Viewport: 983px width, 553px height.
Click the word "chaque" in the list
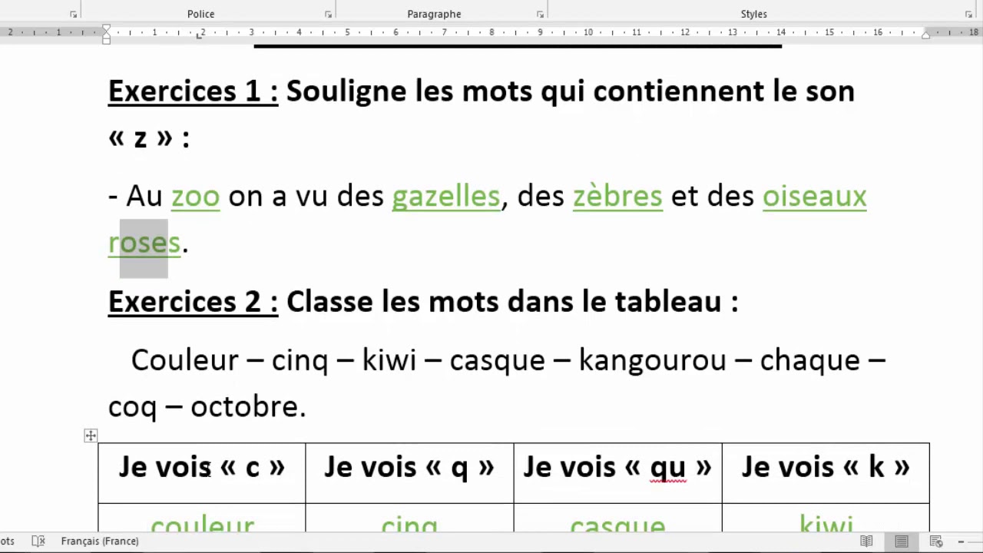(x=809, y=359)
